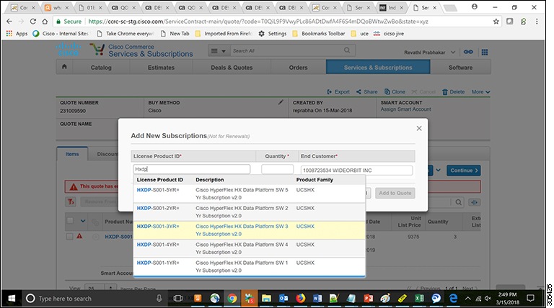
Task: Close the Add New Subscriptions dialog
Action: tap(419, 128)
